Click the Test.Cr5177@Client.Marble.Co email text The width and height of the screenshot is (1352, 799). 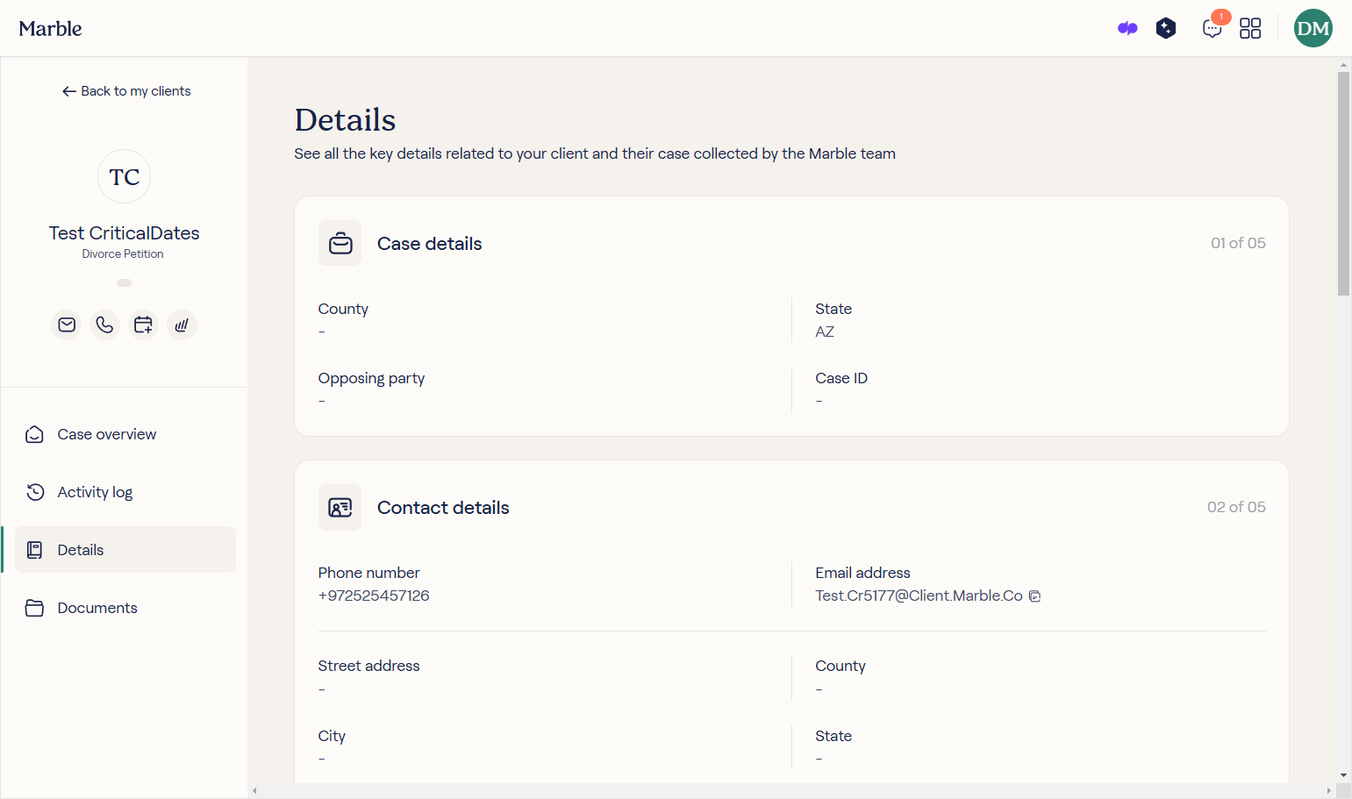click(919, 596)
